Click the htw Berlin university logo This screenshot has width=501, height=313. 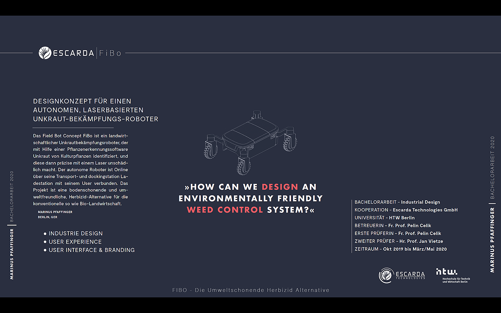point(447,272)
